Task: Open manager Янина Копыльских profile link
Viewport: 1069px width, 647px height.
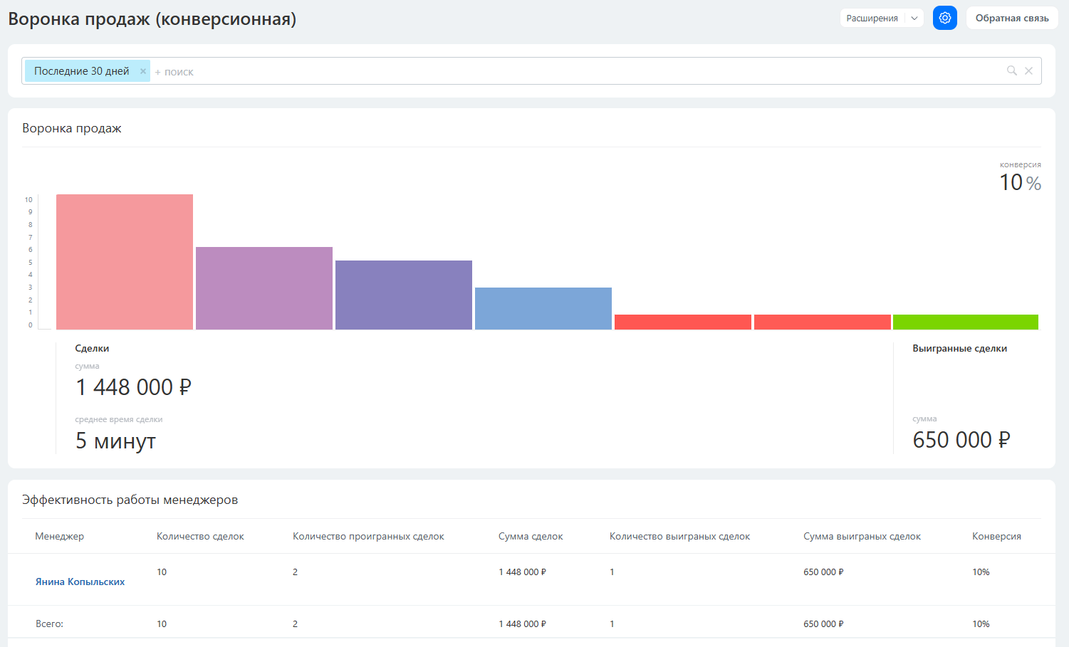Action: [80, 582]
